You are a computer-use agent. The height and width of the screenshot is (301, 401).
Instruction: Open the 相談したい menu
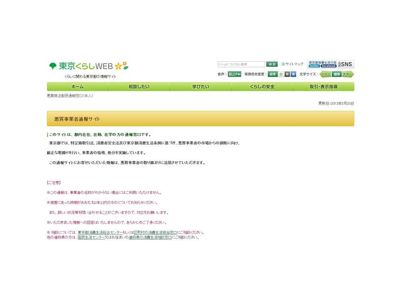click(139, 86)
